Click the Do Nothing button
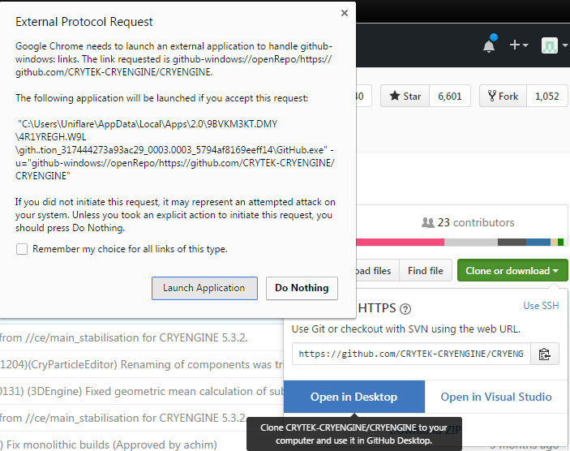570x451 pixels. [x=302, y=288]
